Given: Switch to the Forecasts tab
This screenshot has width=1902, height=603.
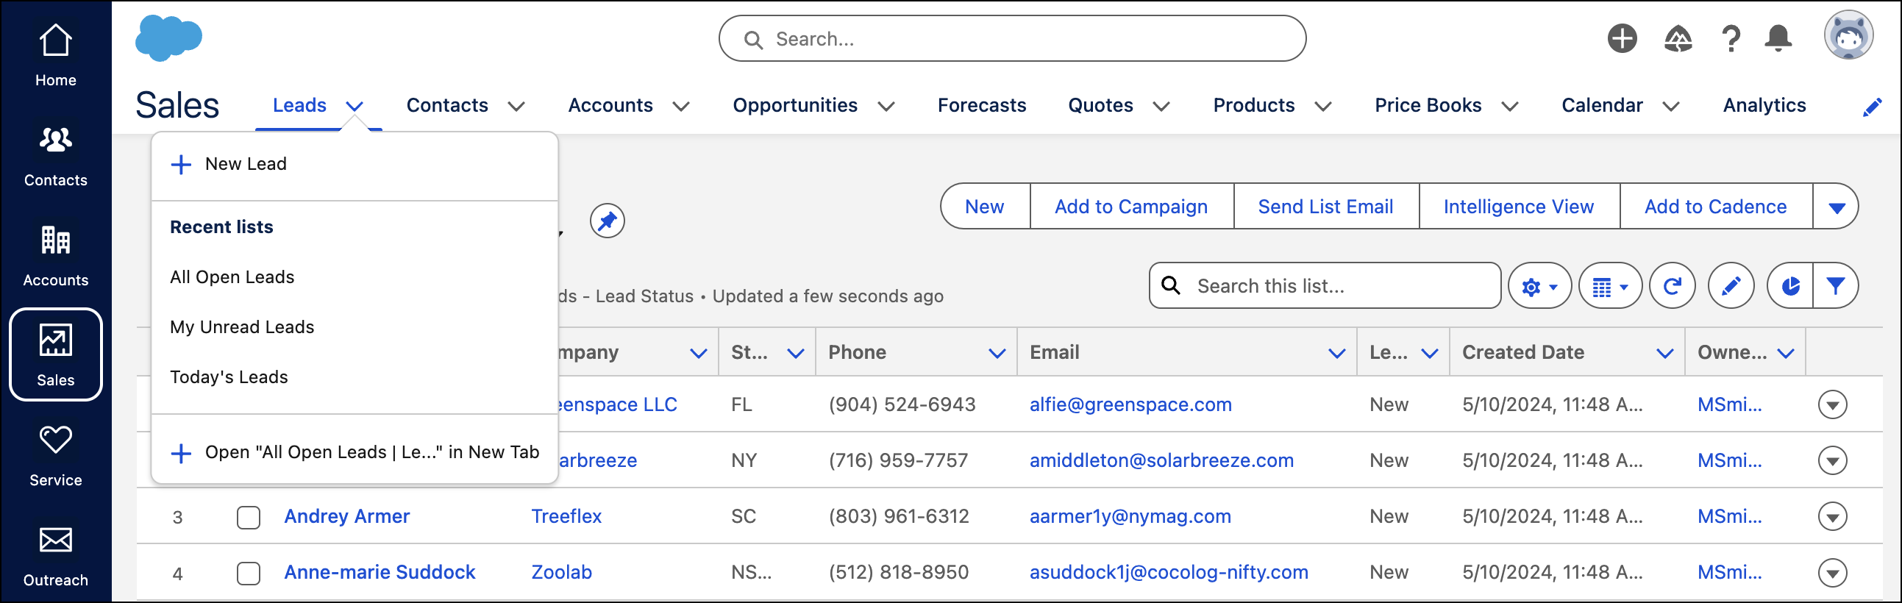Looking at the screenshot, I should point(981,106).
